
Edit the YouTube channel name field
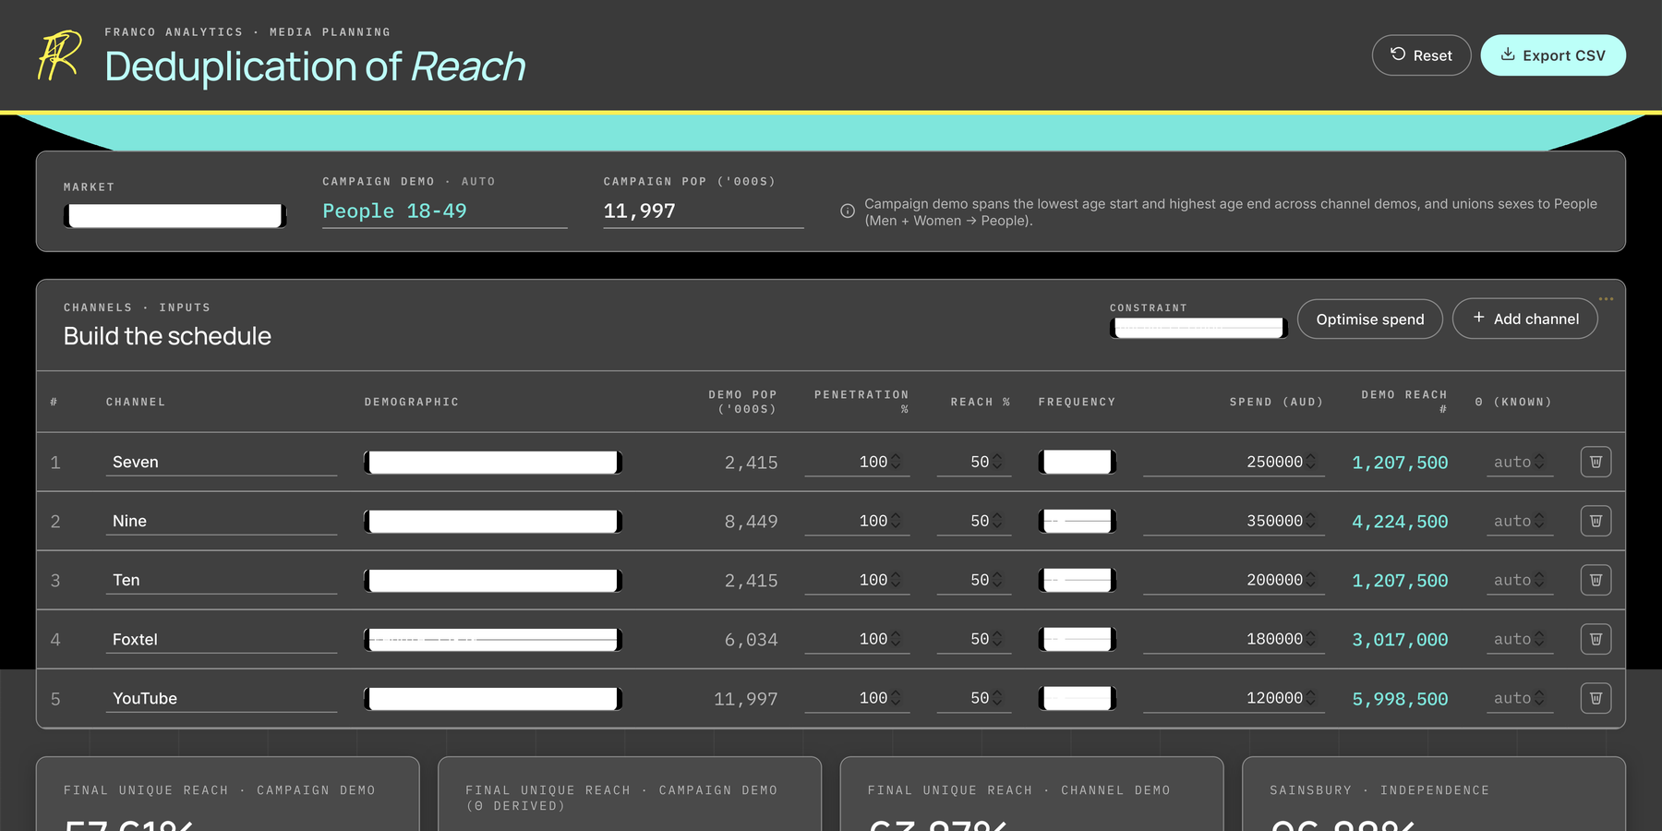click(222, 698)
